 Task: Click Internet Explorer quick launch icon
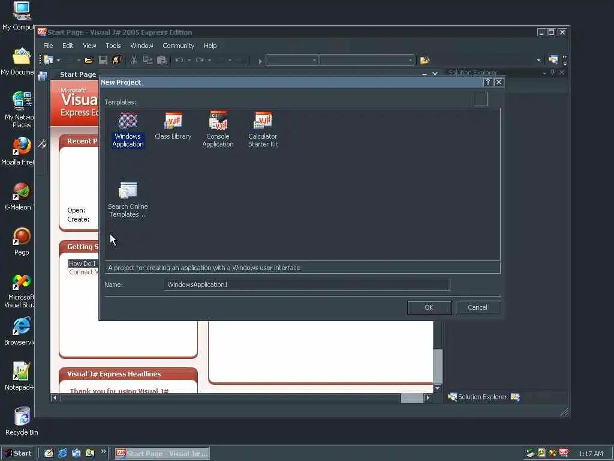tap(62, 453)
